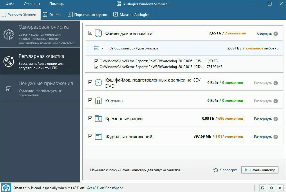
Task: Expand Корзина with its round arrow button
Action: 276,101
